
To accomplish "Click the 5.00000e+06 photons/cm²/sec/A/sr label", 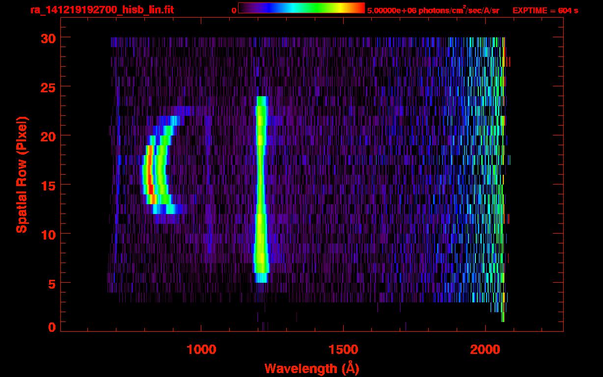I will (433, 10).
